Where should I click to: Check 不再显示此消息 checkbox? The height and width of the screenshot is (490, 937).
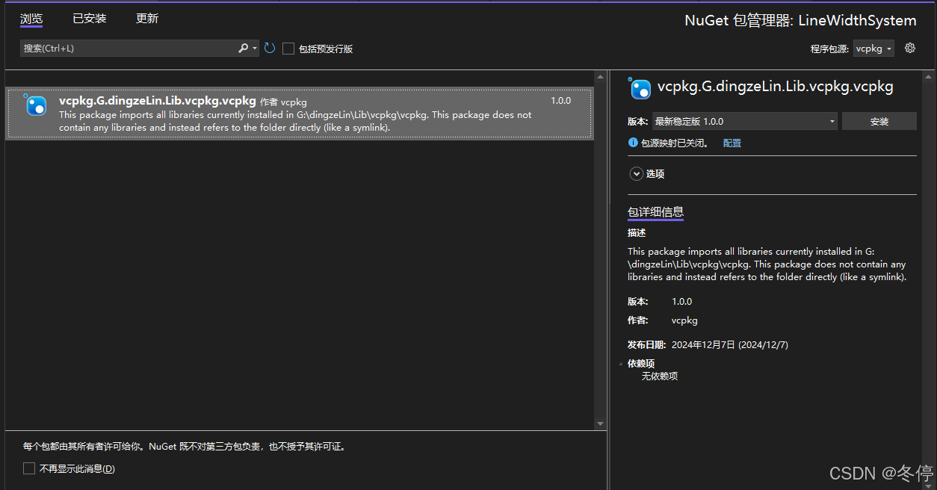tap(28, 468)
